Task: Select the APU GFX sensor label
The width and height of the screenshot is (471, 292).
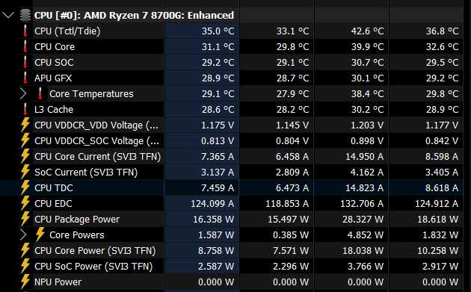Action: click(53, 78)
